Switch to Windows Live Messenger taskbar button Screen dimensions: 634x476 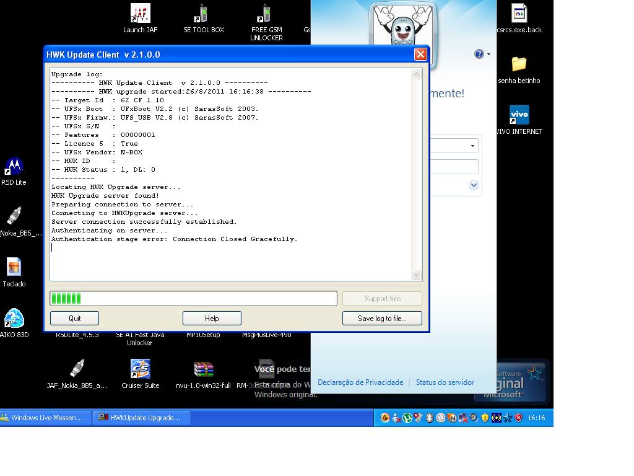(x=45, y=418)
